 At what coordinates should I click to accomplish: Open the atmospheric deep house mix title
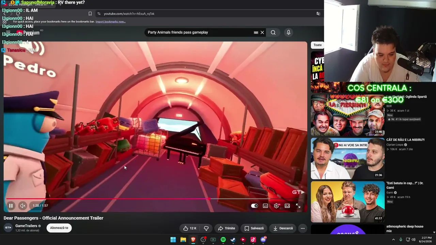point(405,228)
